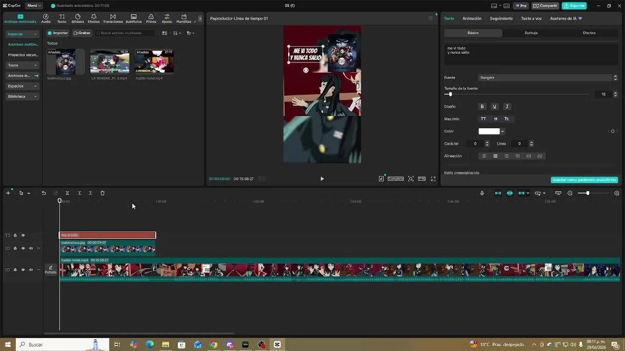The width and height of the screenshot is (625, 351).
Task: Open the Ajuste panel icon
Action: (x=167, y=19)
